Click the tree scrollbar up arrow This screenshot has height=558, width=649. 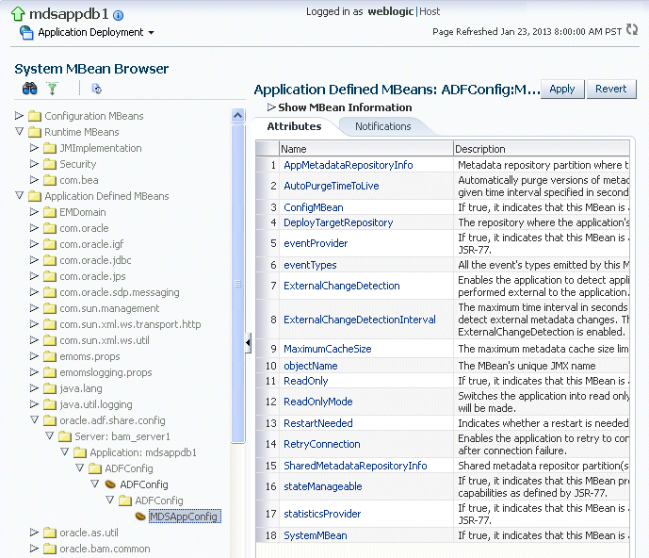[238, 115]
